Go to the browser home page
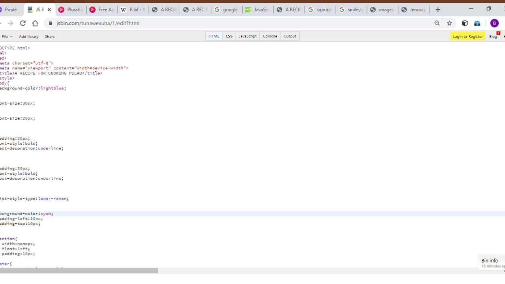 pos(35,23)
